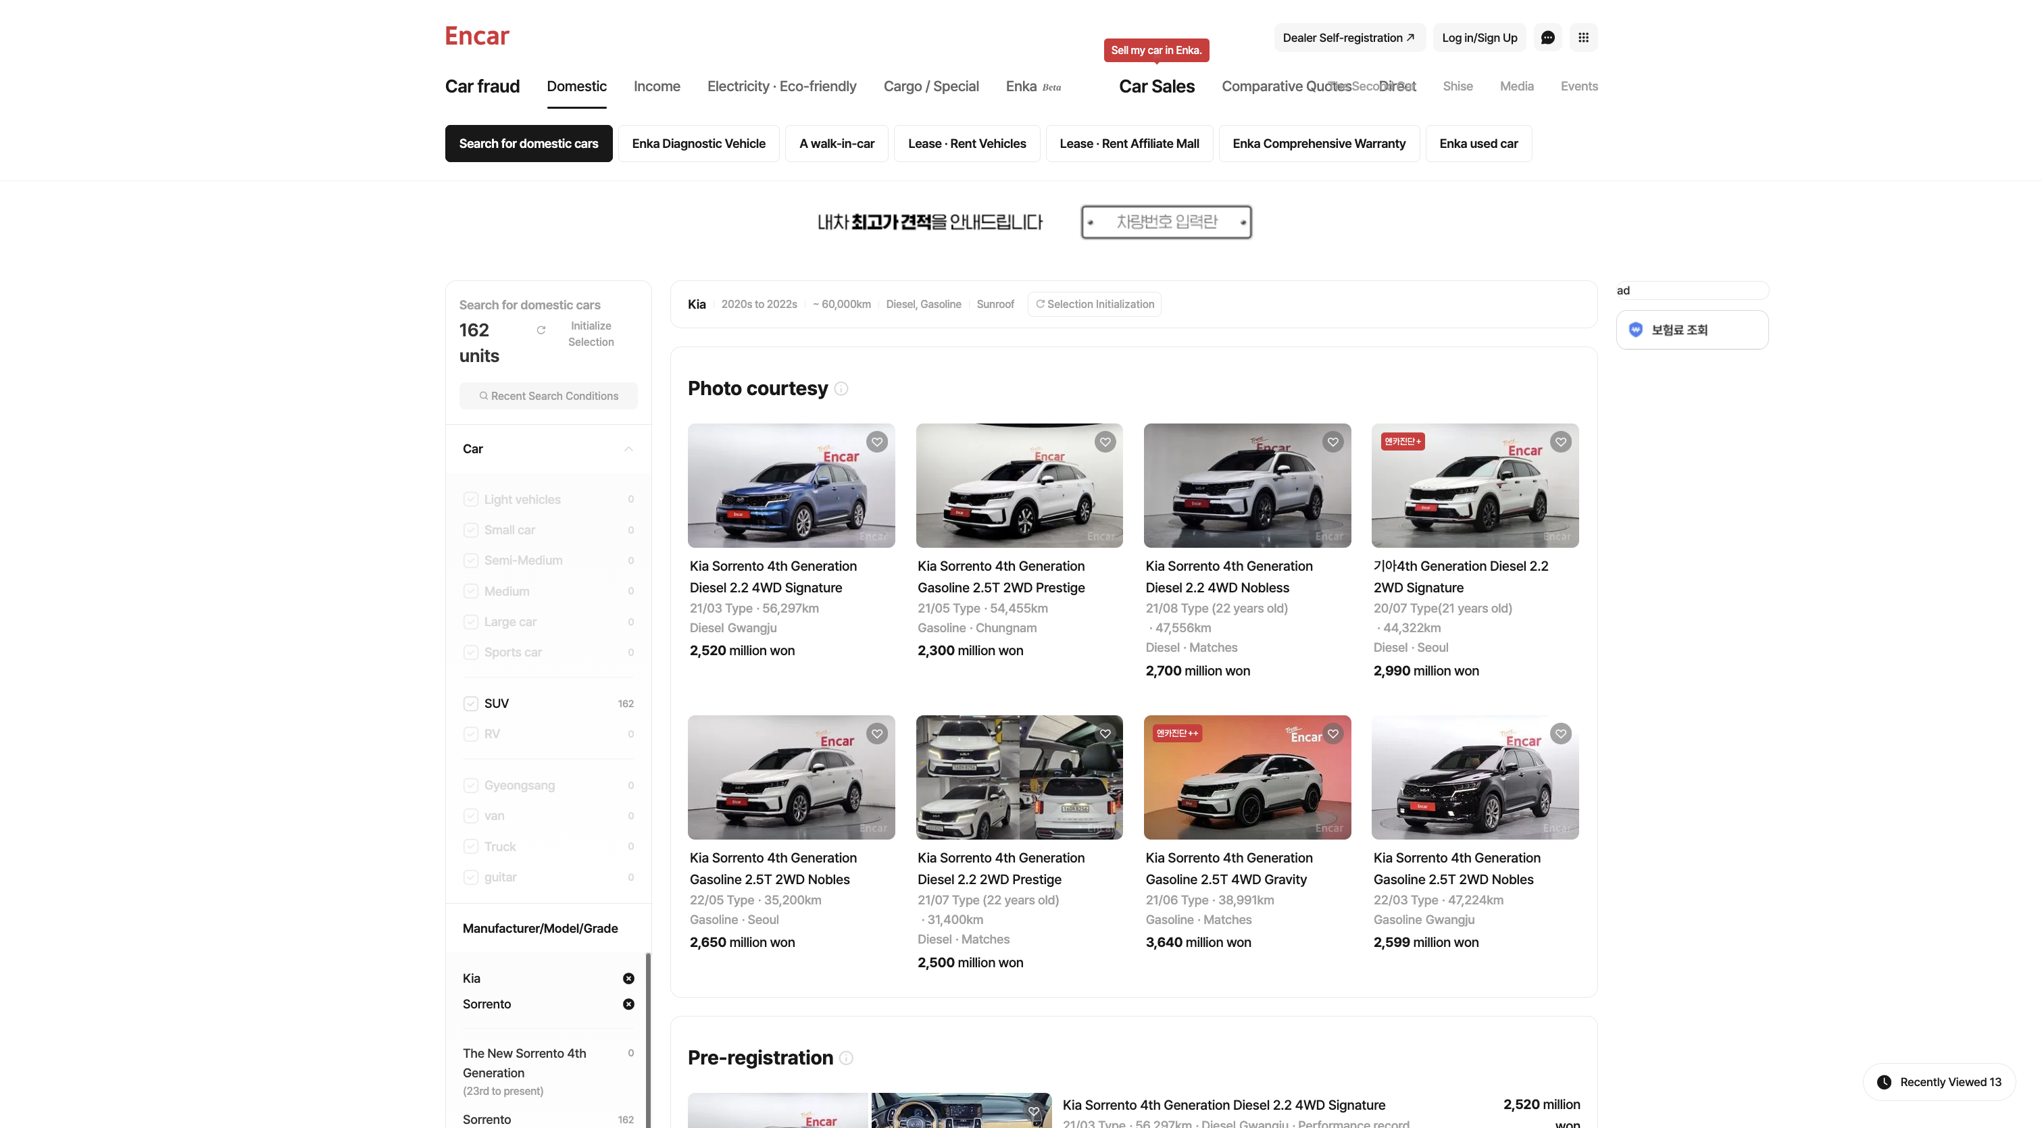Favorite the 2,599 million won Nobles card
This screenshot has width=2042, height=1128.
pos(1561,734)
